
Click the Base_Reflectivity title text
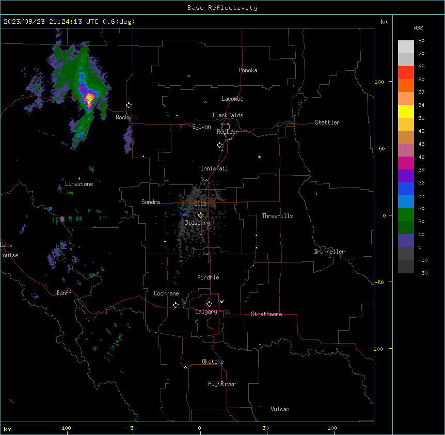point(223,8)
